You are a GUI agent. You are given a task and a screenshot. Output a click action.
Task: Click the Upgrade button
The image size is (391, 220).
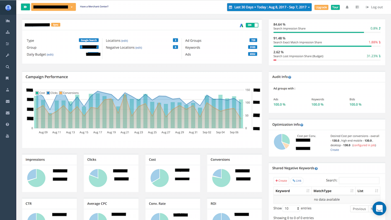(321, 7)
